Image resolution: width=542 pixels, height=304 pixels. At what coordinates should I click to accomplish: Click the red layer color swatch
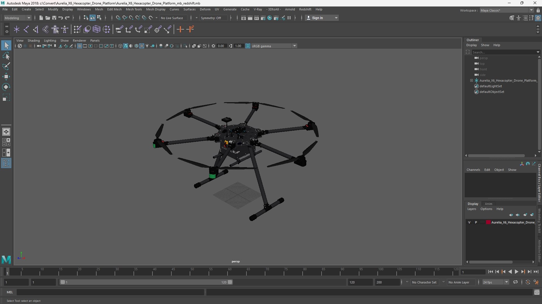point(488,222)
